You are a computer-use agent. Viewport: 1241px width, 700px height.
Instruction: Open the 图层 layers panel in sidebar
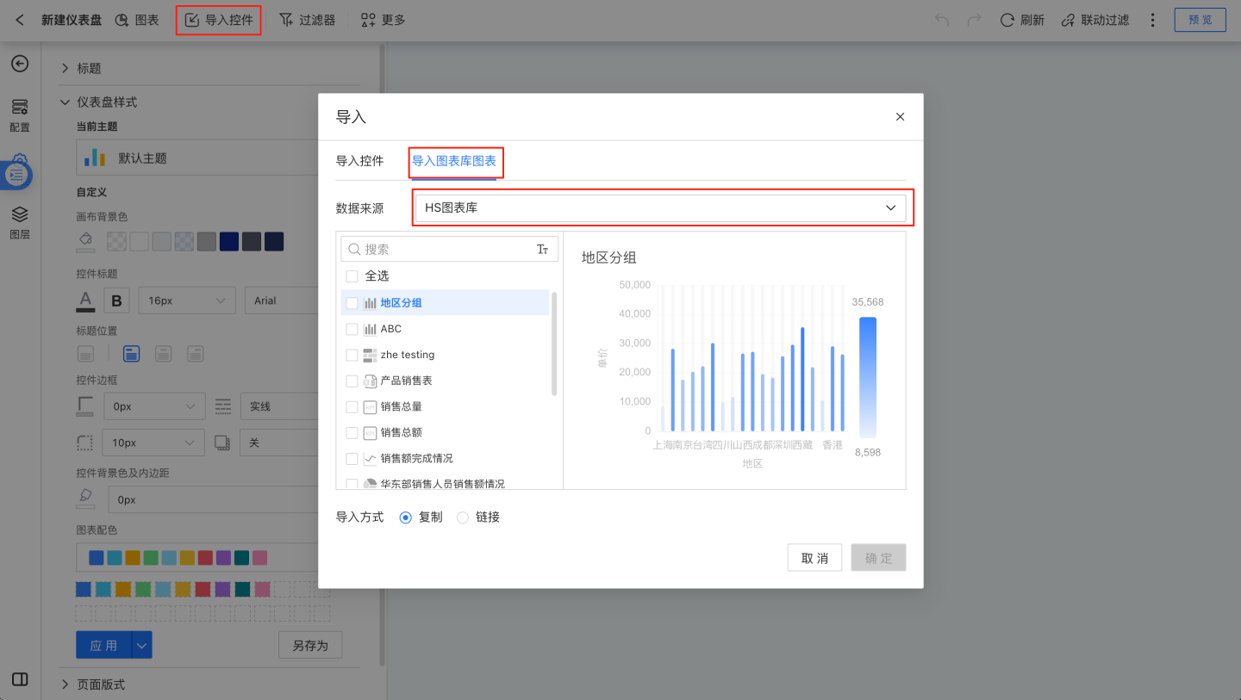(19, 221)
